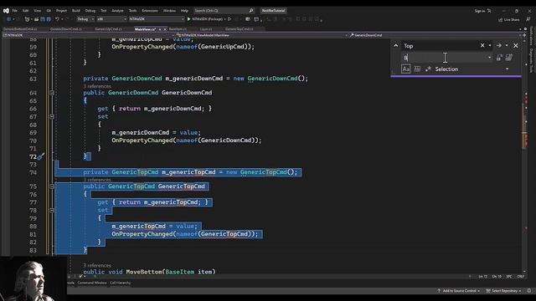
Task: Open the Analyze menu
Action: (x=117, y=11)
